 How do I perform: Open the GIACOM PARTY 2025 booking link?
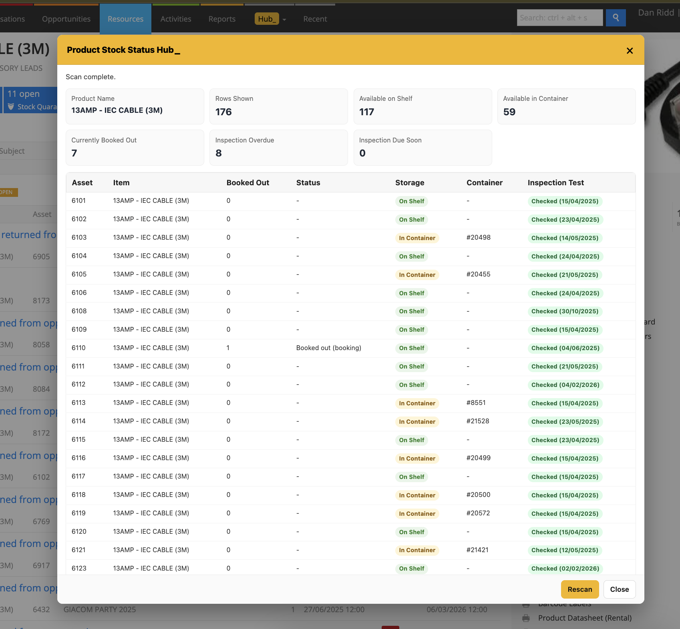(x=100, y=609)
